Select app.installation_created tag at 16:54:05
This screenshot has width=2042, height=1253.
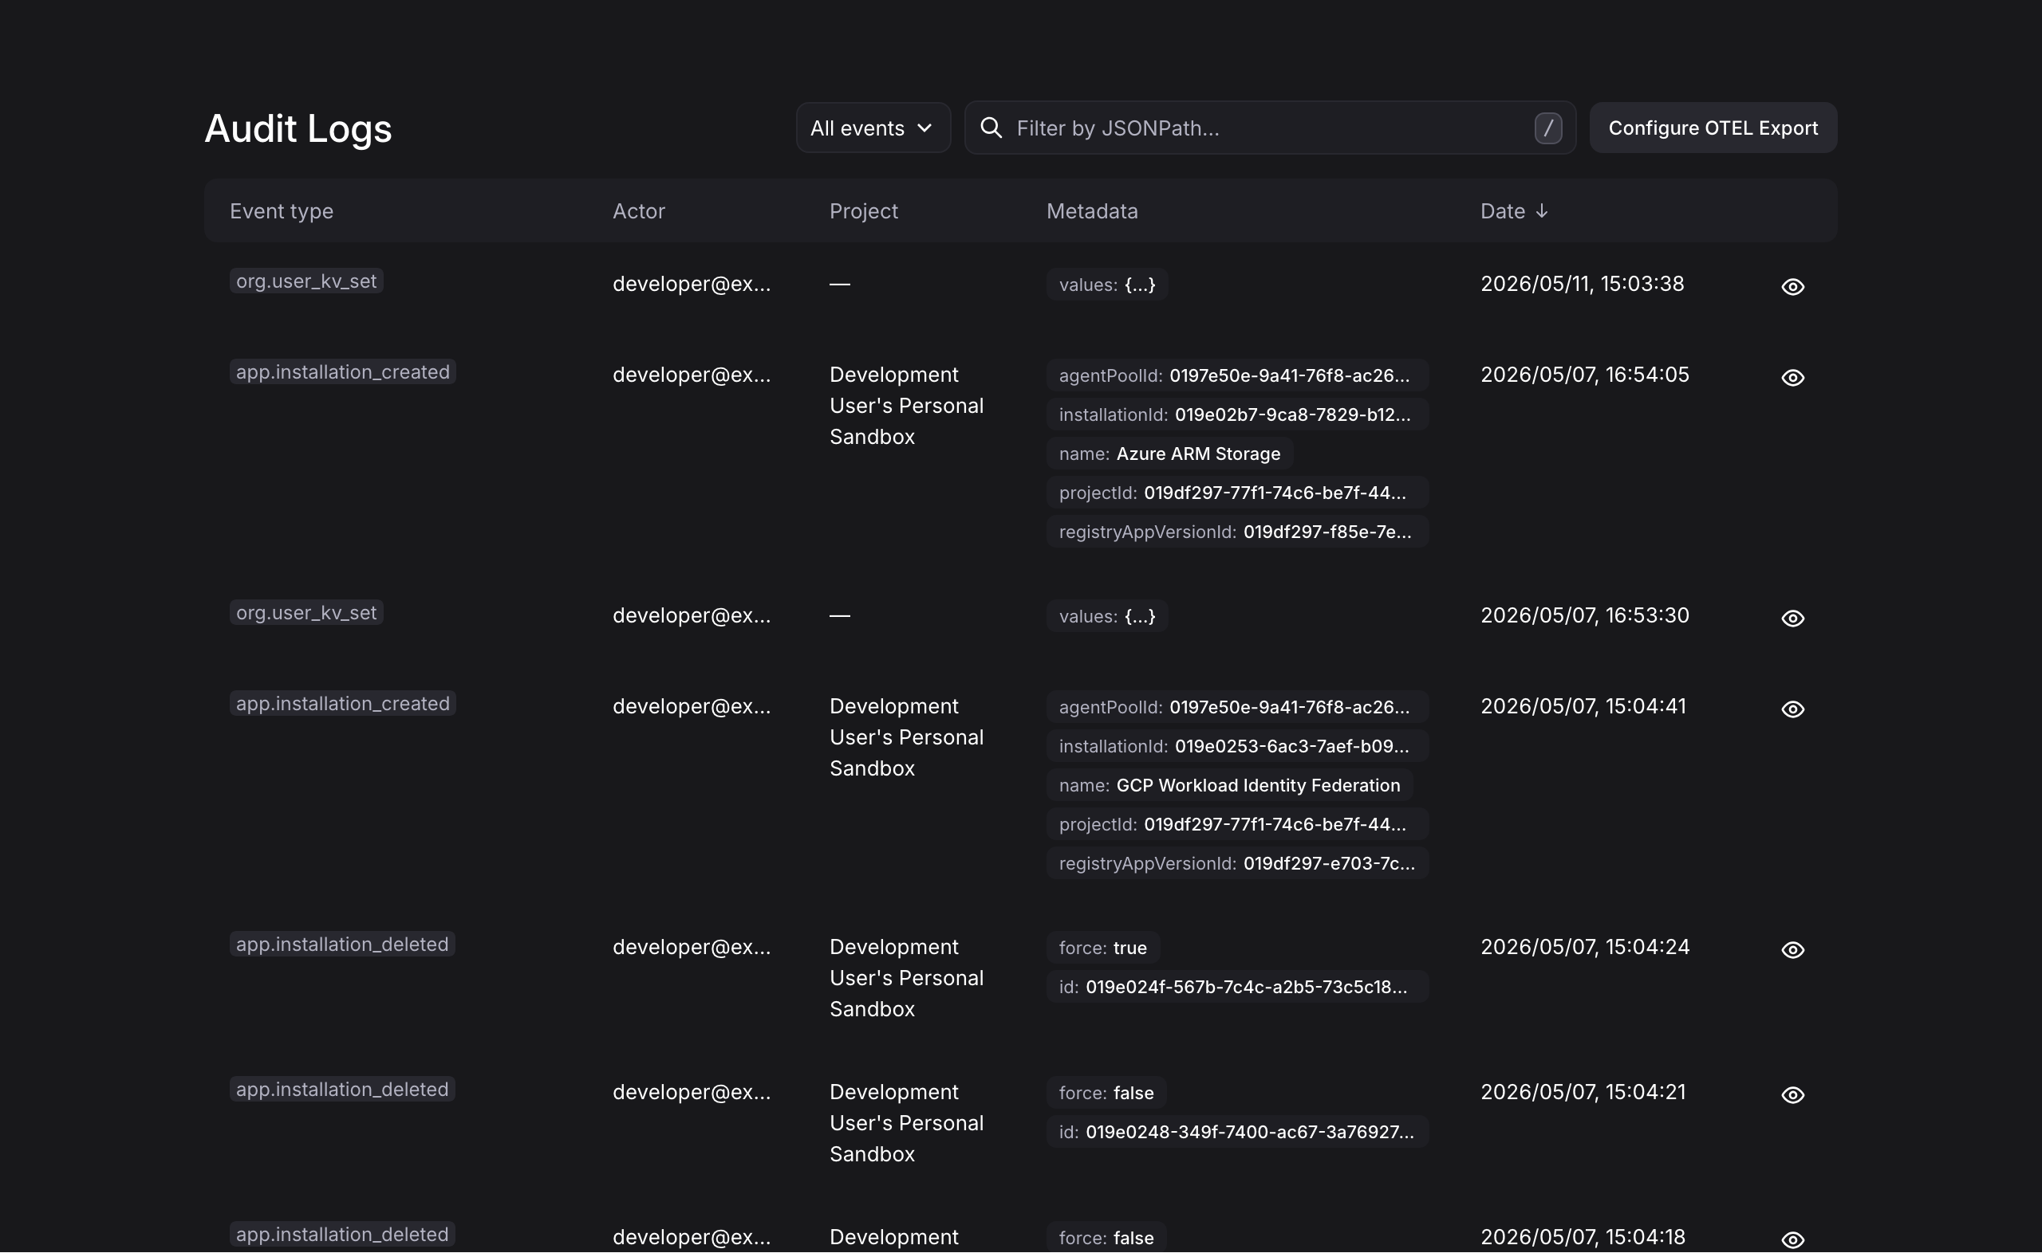tap(342, 372)
